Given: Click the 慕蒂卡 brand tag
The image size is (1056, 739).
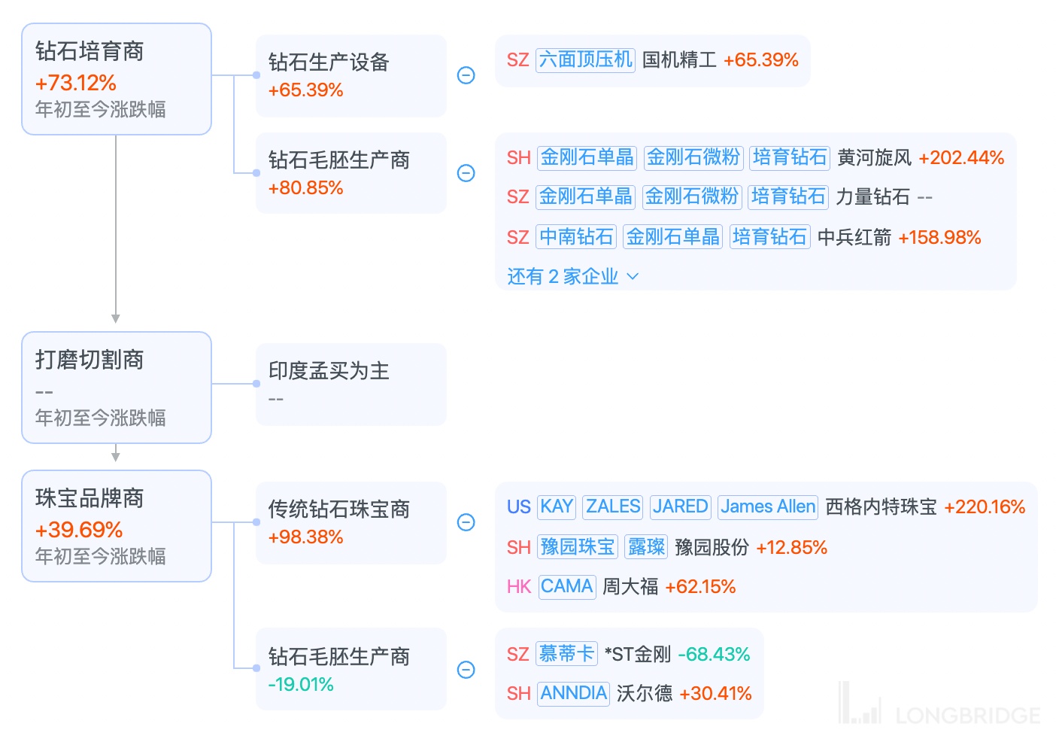Looking at the screenshot, I should [x=566, y=654].
